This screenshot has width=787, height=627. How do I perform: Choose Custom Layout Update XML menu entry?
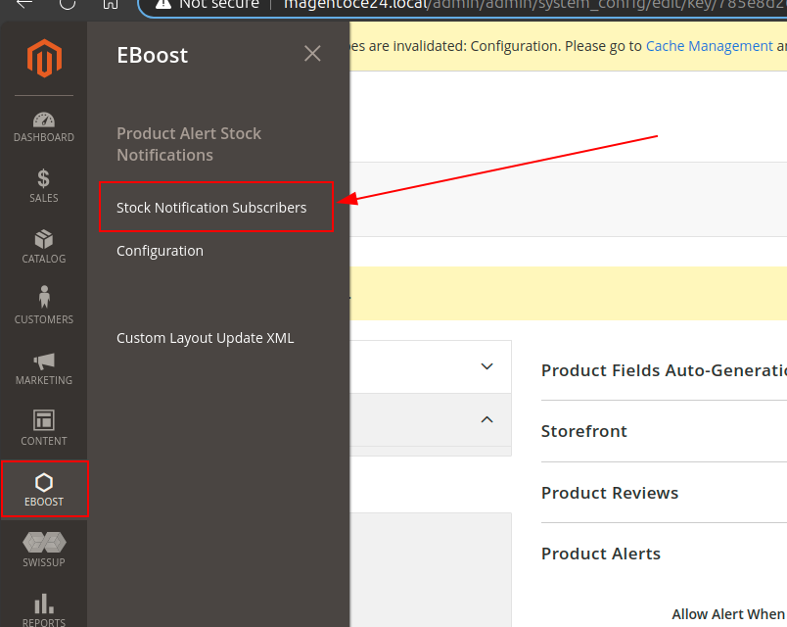(205, 338)
